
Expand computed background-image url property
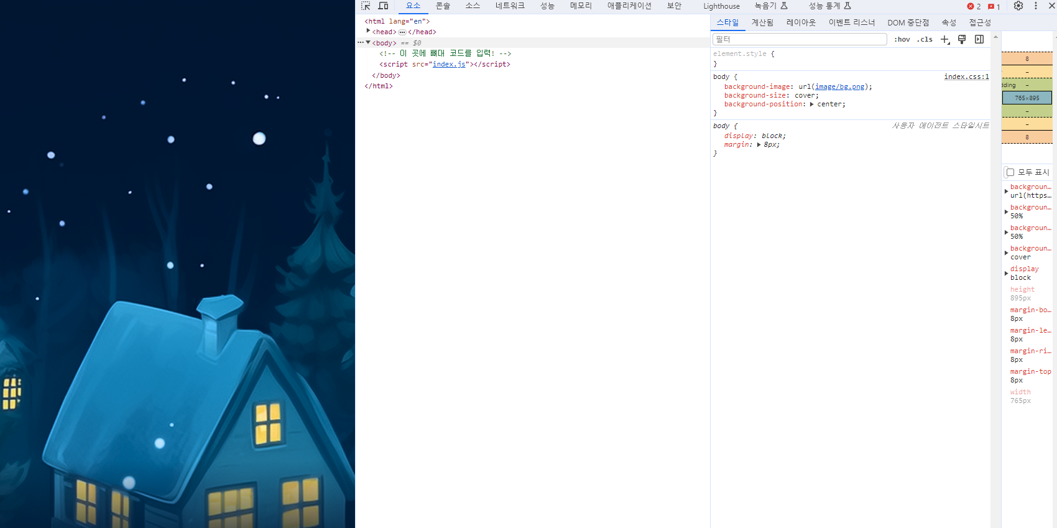click(x=1006, y=191)
